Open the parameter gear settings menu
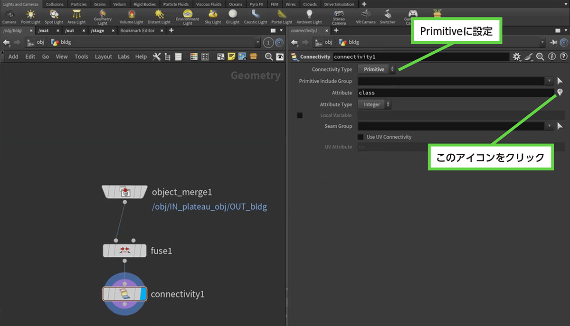The image size is (570, 326). tap(517, 57)
